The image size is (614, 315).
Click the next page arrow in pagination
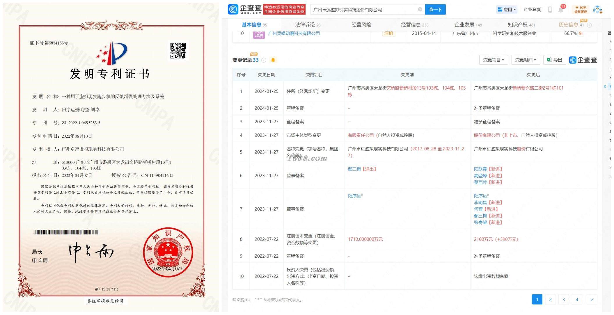[591, 299]
